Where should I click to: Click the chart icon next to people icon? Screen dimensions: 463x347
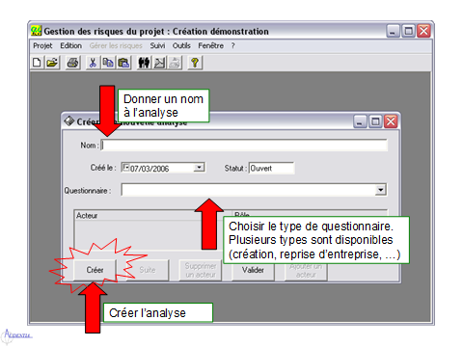(x=159, y=63)
